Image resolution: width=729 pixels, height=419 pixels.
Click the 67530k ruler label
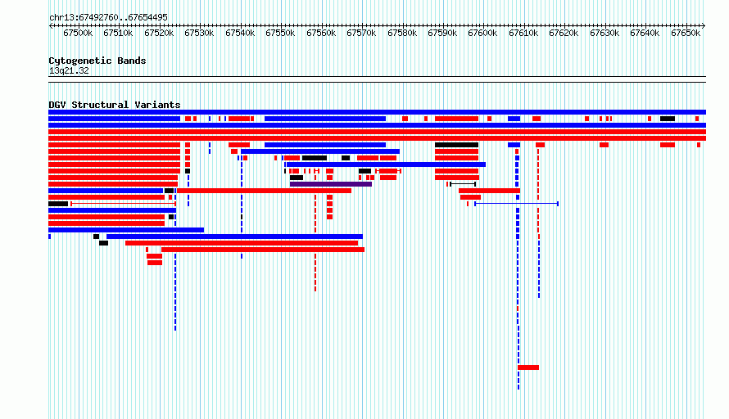tap(199, 33)
